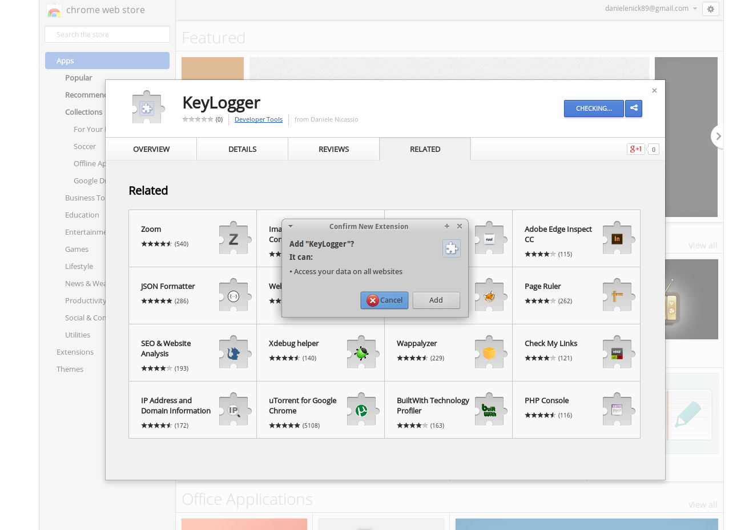The width and height of the screenshot is (753, 530).
Task: Confirm with the Add button
Action: pyautogui.click(x=436, y=300)
